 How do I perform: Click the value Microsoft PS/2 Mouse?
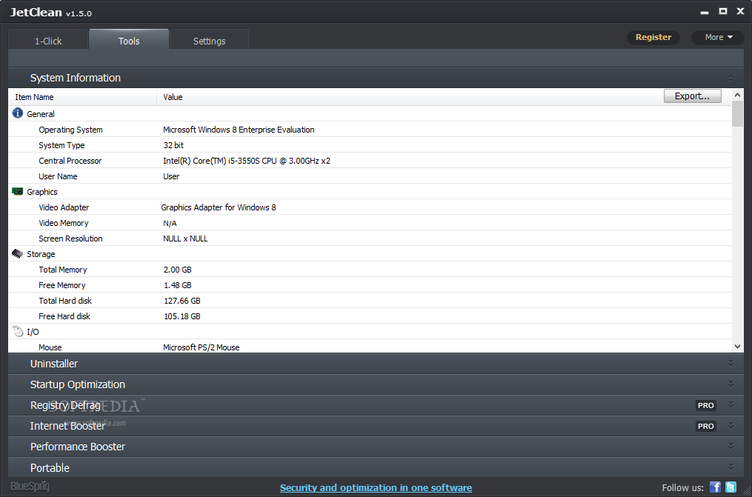coord(202,347)
